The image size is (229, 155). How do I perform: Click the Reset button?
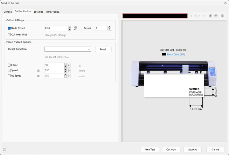(103, 49)
